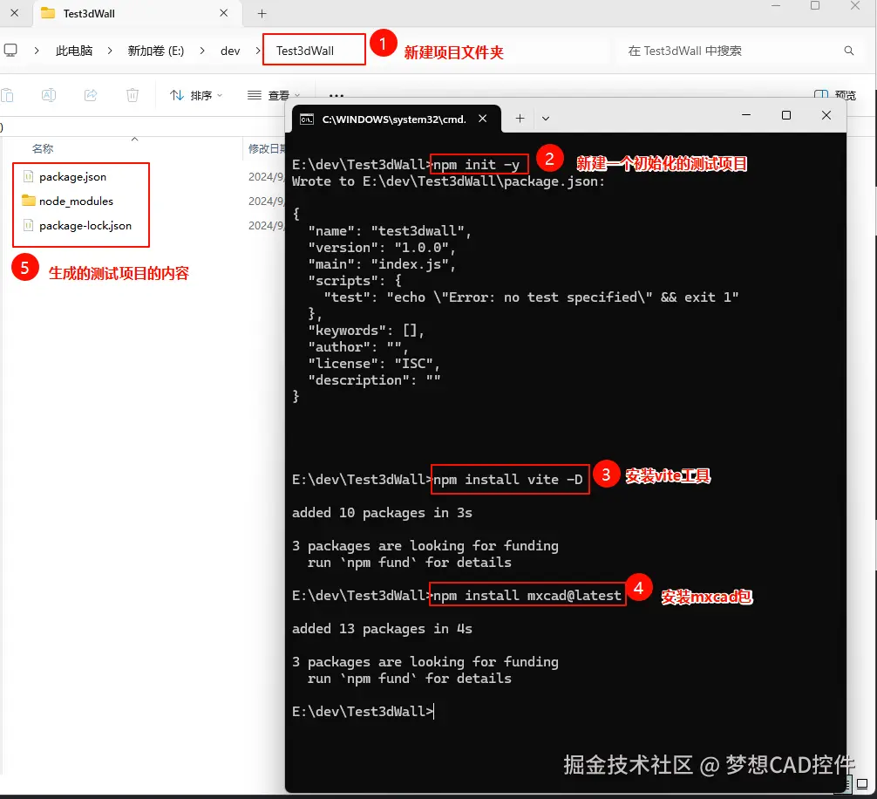Viewport: 877px width, 799px height.
Task: Click the PC monitor icon in address bar
Action: pos(10,51)
